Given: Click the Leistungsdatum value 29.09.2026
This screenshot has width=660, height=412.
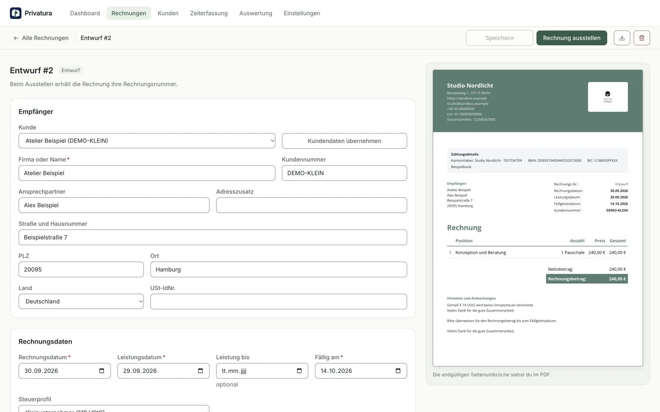Looking at the screenshot, I should click(140, 371).
